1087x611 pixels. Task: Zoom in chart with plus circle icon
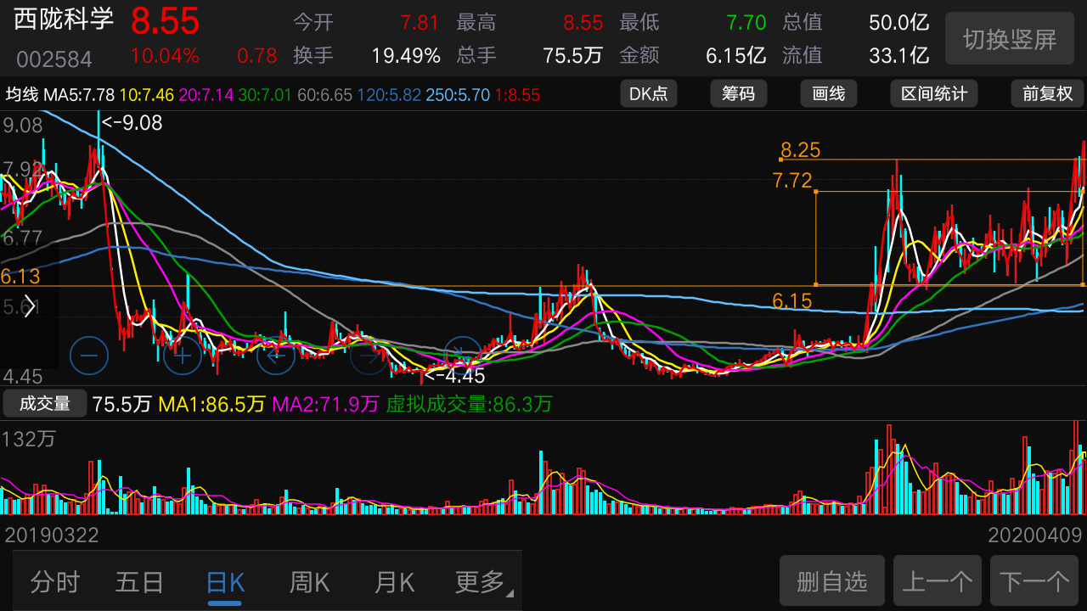coord(183,356)
